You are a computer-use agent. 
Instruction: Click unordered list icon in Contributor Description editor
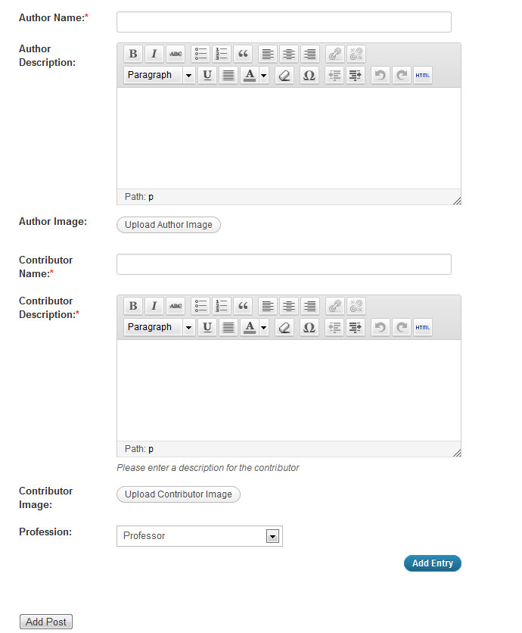tap(201, 306)
